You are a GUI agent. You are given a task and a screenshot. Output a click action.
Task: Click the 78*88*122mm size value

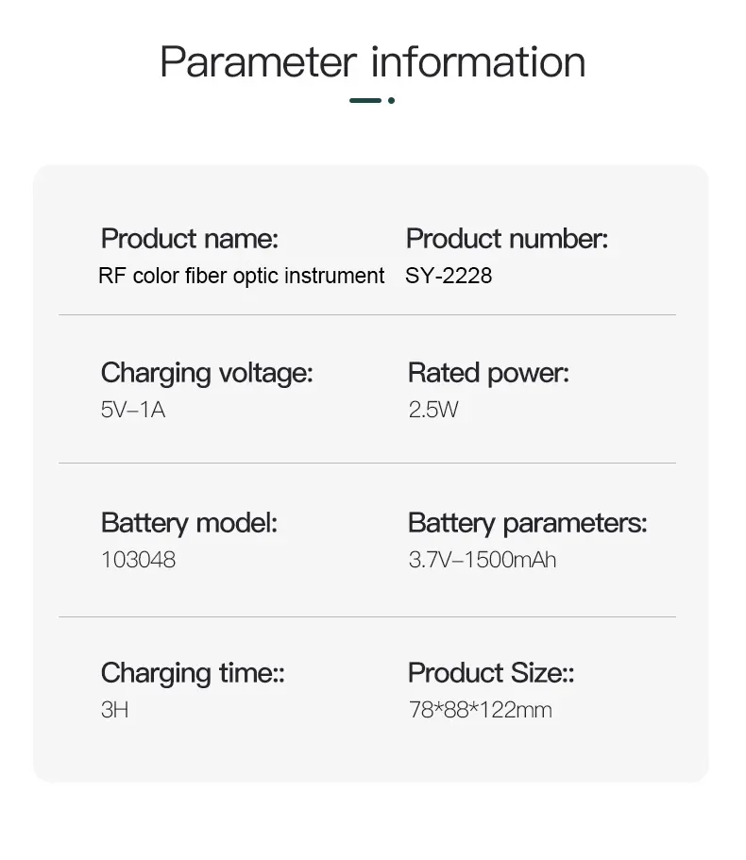click(x=480, y=710)
